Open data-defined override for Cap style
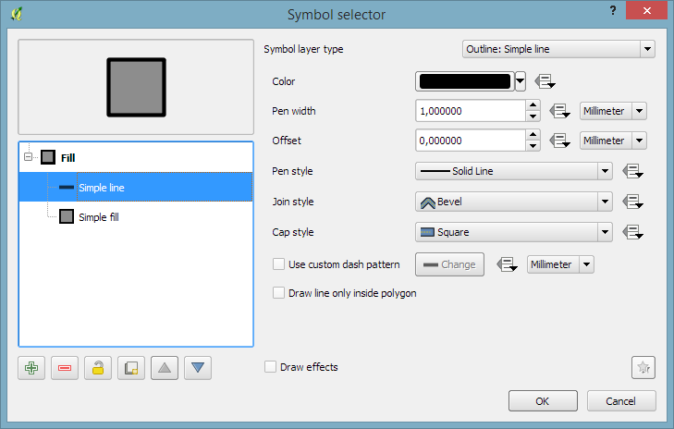The height and width of the screenshot is (429, 674). click(632, 232)
